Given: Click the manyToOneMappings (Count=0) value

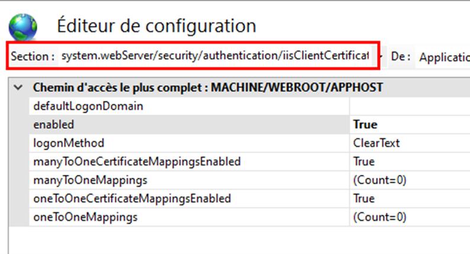Looking at the screenshot, I should pyautogui.click(x=379, y=180).
